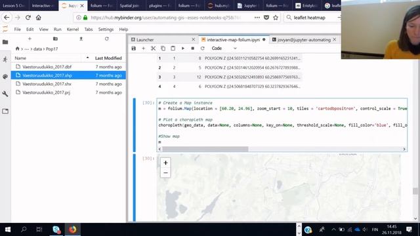Zoom in on the folium map
The height and width of the screenshot is (236, 420).
[x=165, y=163]
